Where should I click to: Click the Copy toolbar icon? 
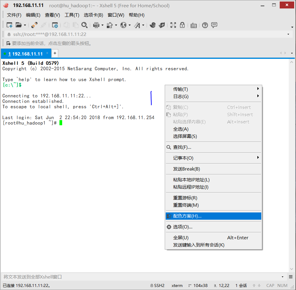pos(66,25)
